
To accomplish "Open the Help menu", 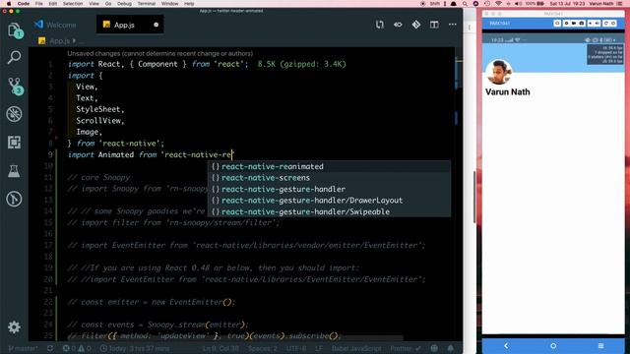I will (189, 3).
